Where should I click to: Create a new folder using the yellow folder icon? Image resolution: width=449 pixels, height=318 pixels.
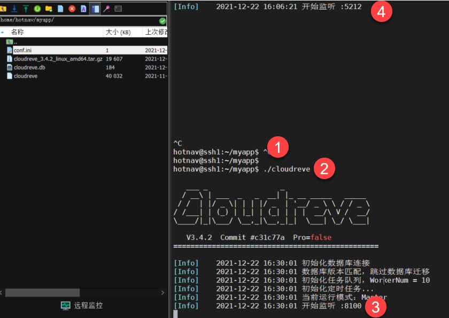(x=48, y=9)
